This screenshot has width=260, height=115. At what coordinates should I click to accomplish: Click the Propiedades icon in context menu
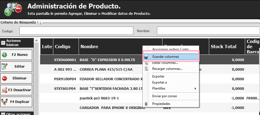tap(146, 104)
